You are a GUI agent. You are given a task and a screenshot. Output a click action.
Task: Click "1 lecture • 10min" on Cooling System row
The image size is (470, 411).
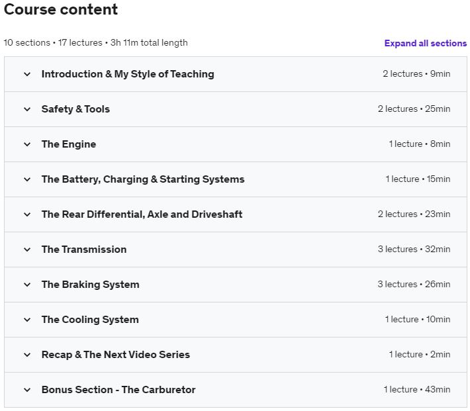tap(417, 320)
